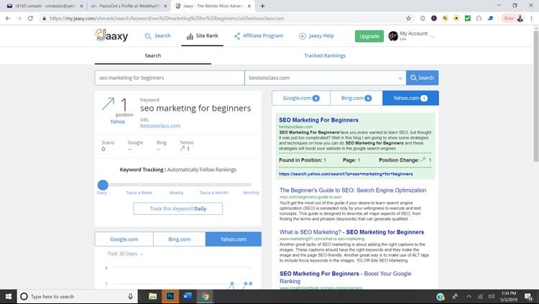Click the Search nav magnifier icon
The image size is (539, 304).
[148, 36]
